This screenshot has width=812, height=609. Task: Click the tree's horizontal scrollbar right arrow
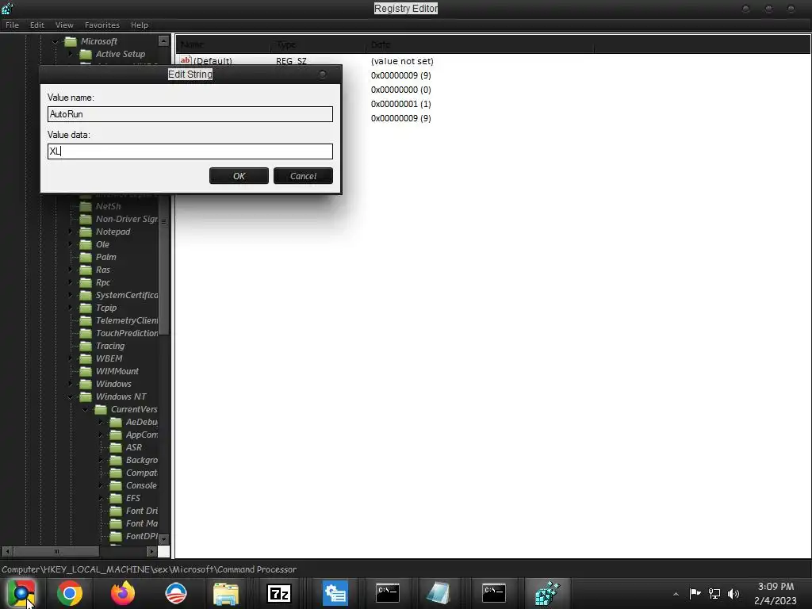coord(151,552)
